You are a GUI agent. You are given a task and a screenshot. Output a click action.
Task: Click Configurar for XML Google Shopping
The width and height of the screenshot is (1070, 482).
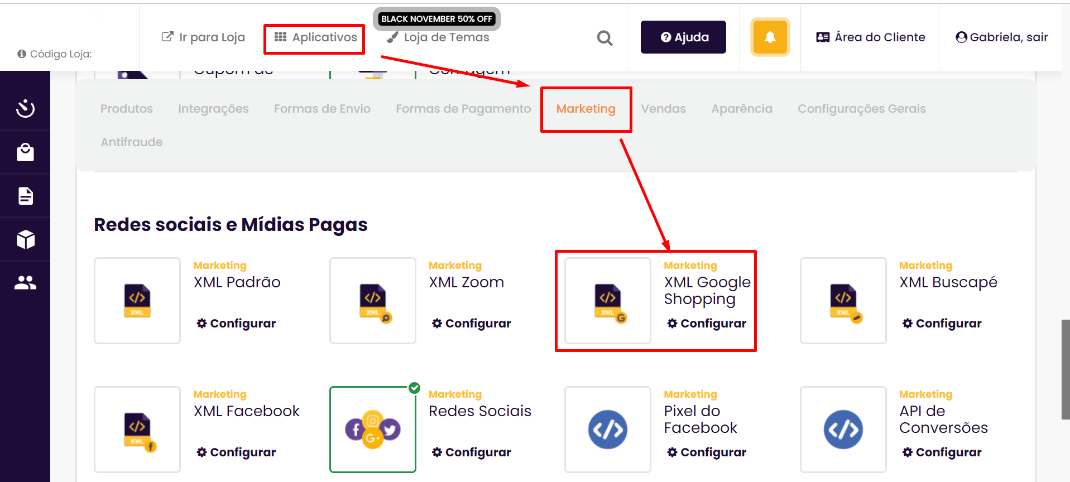point(707,324)
